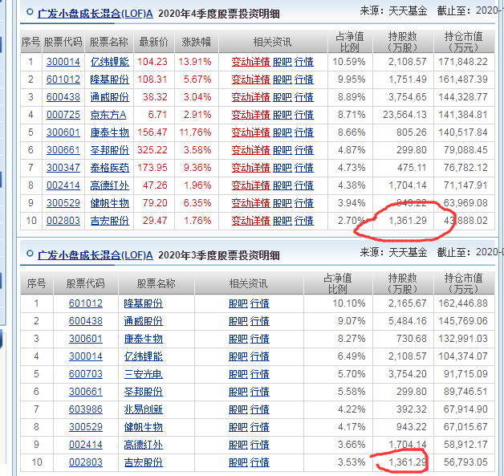Screen dimensions: 504x476
Task: Open 变动详情 for 康泰生物
Action: [250, 132]
